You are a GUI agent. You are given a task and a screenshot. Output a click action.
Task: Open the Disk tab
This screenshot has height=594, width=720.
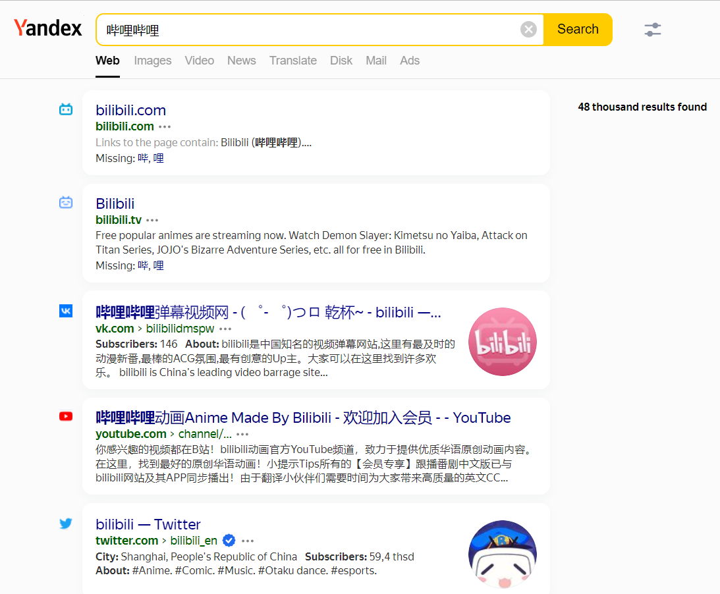click(341, 61)
